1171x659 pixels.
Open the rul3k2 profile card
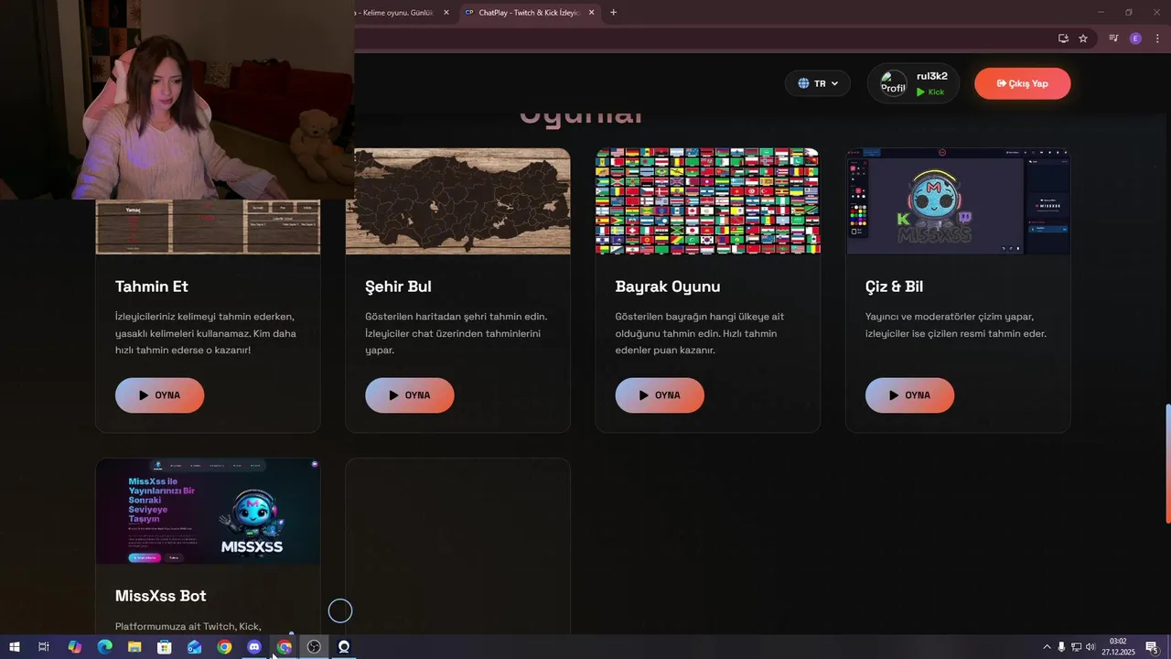point(913,83)
